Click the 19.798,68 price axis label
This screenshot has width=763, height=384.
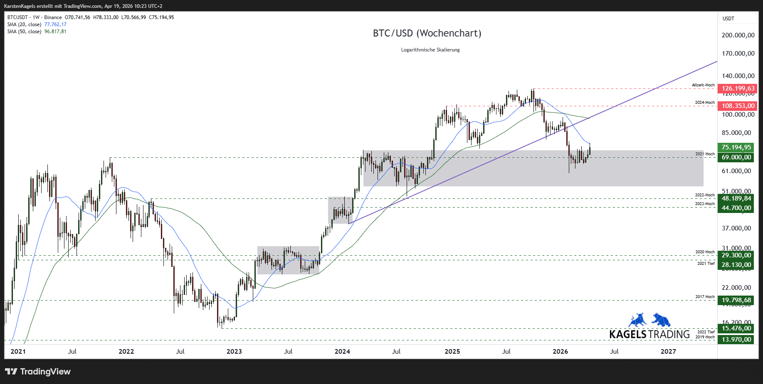(736, 300)
